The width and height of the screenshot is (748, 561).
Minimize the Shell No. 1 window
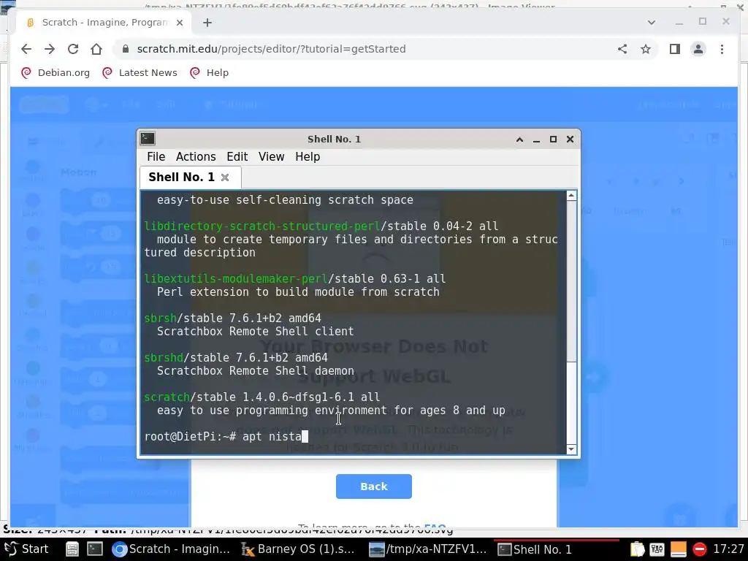pos(537,140)
